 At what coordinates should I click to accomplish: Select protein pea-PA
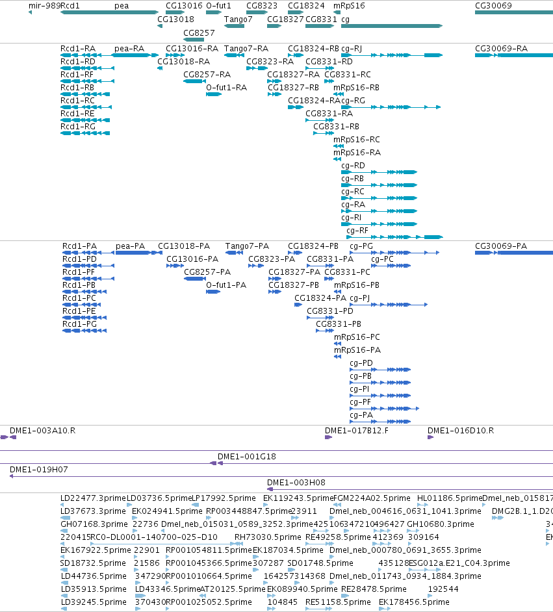point(130,246)
